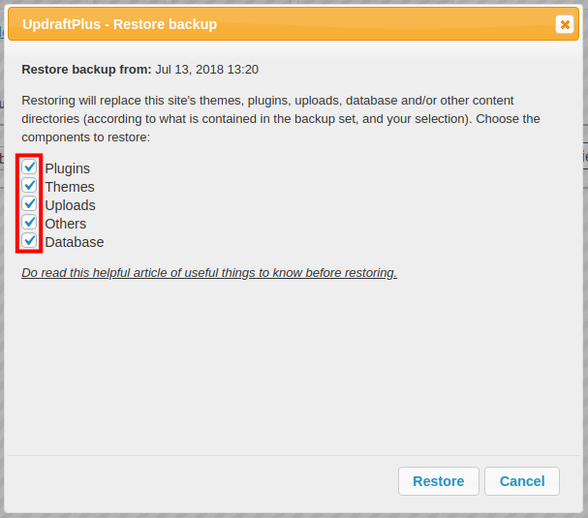Disable the Uploads component checkbox
This screenshot has height=518, width=588.
(x=30, y=204)
